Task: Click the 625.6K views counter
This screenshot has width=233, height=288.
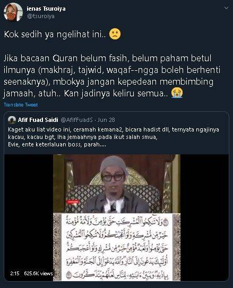Action: [x=38, y=273]
